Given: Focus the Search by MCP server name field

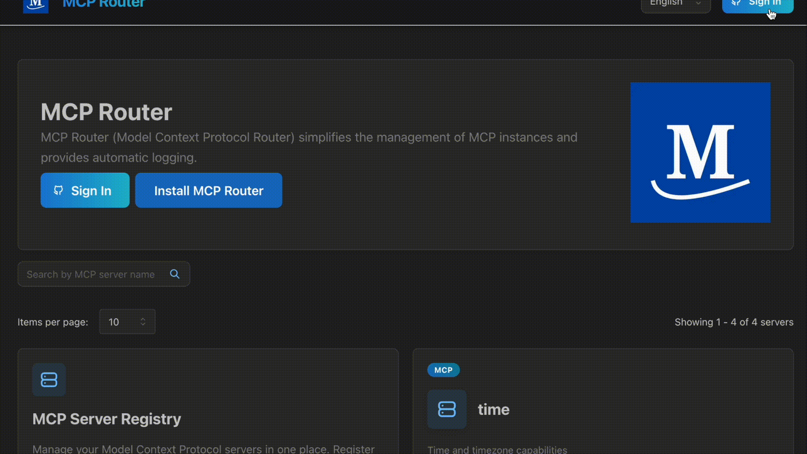Looking at the screenshot, I should (104, 274).
